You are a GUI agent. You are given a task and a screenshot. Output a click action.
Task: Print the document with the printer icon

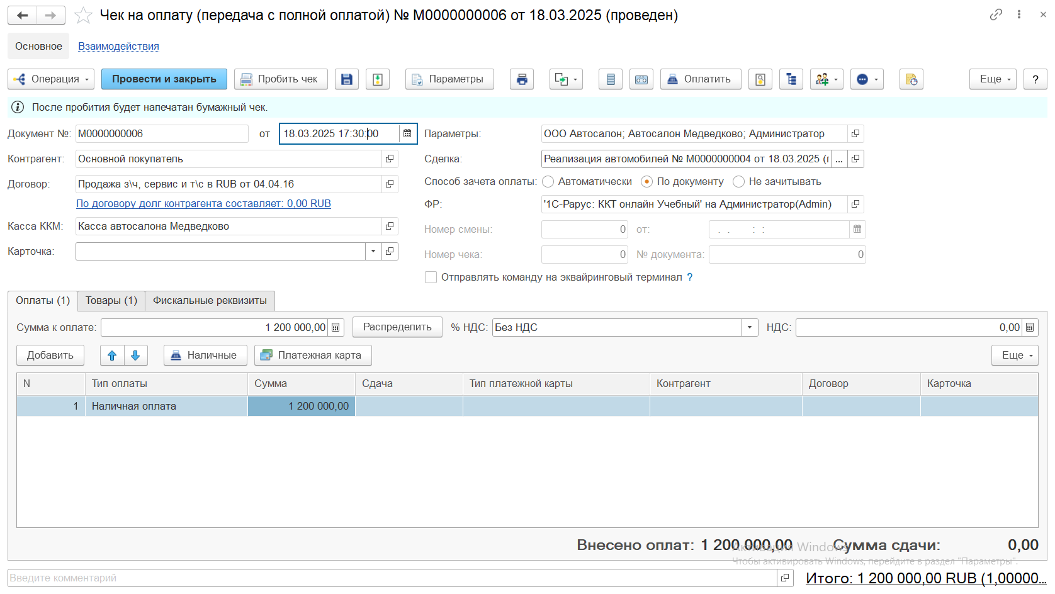pos(522,79)
